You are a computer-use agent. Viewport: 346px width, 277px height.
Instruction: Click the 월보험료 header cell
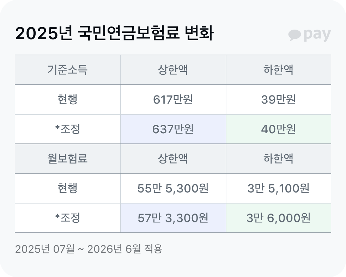point(67,159)
